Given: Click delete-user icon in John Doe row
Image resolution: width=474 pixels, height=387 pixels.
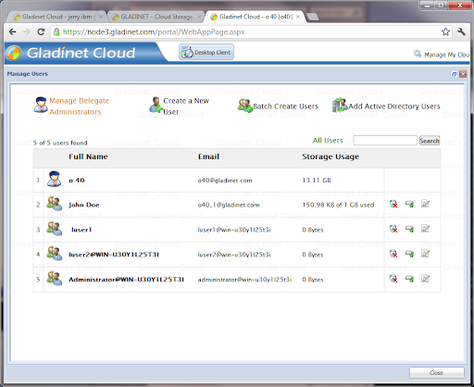Looking at the screenshot, I should point(393,204).
